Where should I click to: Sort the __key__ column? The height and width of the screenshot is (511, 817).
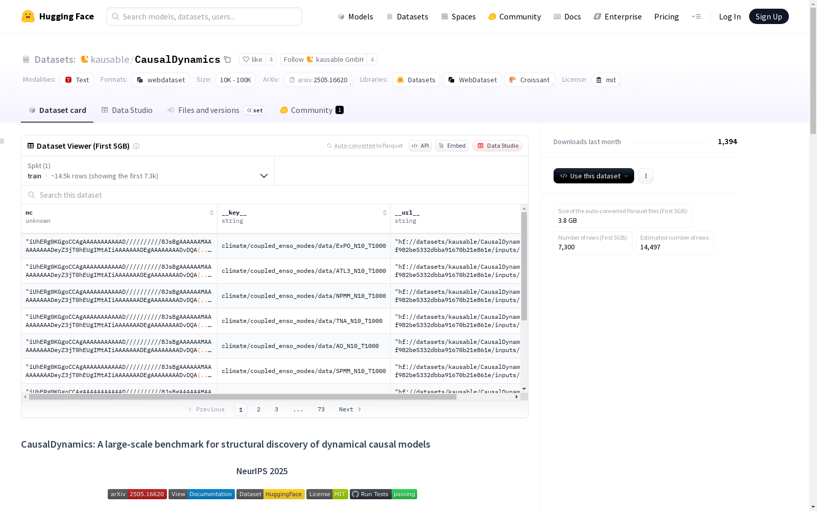tap(385, 213)
